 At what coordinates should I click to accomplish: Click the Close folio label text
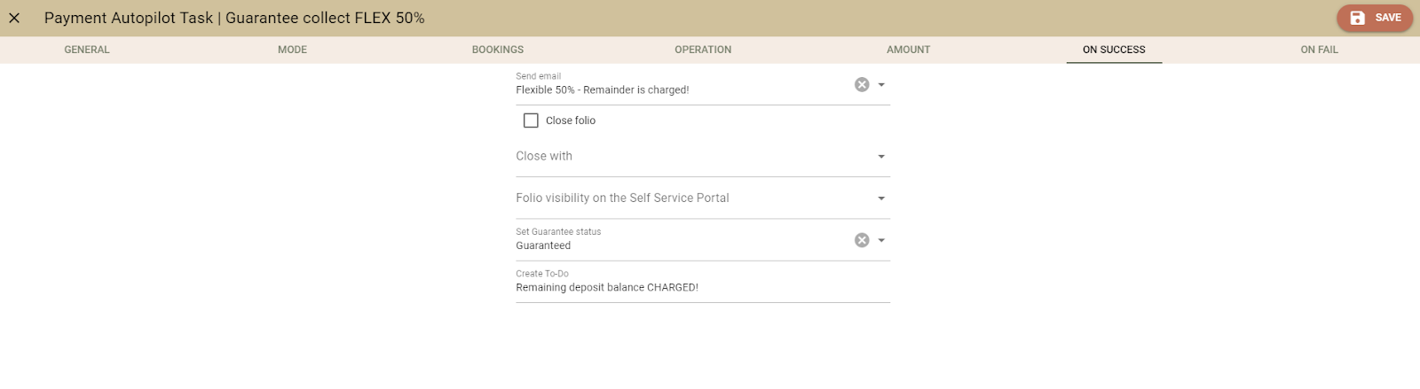pos(571,121)
